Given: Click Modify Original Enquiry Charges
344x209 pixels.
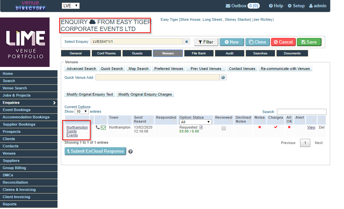Looking at the screenshot, I should click(x=145, y=94).
